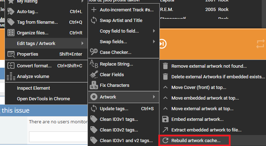Click the Convert format icon
This screenshot has height=146, width=266.
point(11,66)
